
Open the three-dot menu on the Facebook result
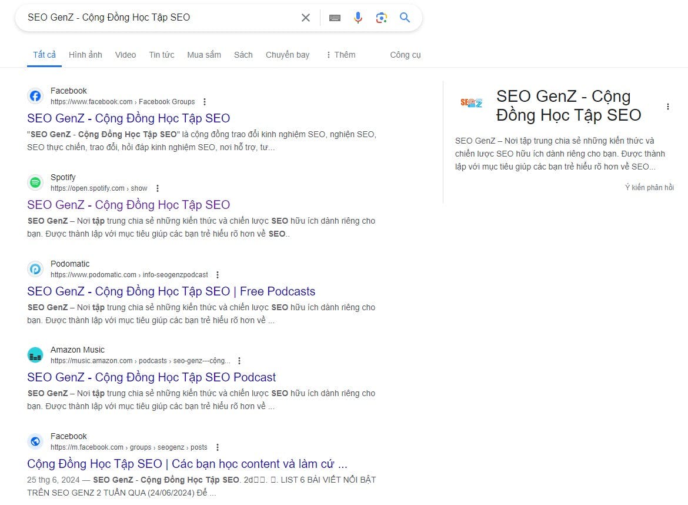204,101
